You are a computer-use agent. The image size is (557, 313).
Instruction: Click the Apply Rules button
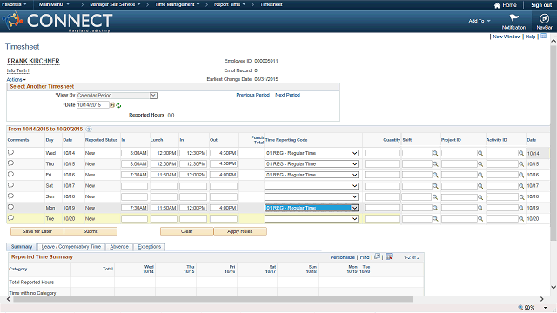[240, 231]
